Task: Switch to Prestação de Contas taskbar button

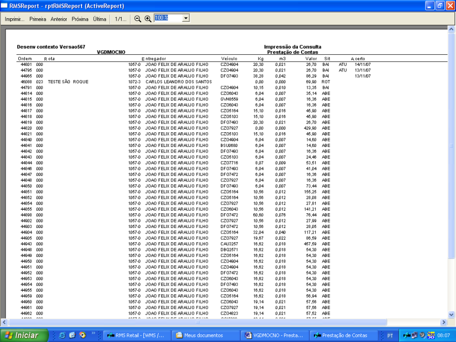Action: tap(343, 335)
